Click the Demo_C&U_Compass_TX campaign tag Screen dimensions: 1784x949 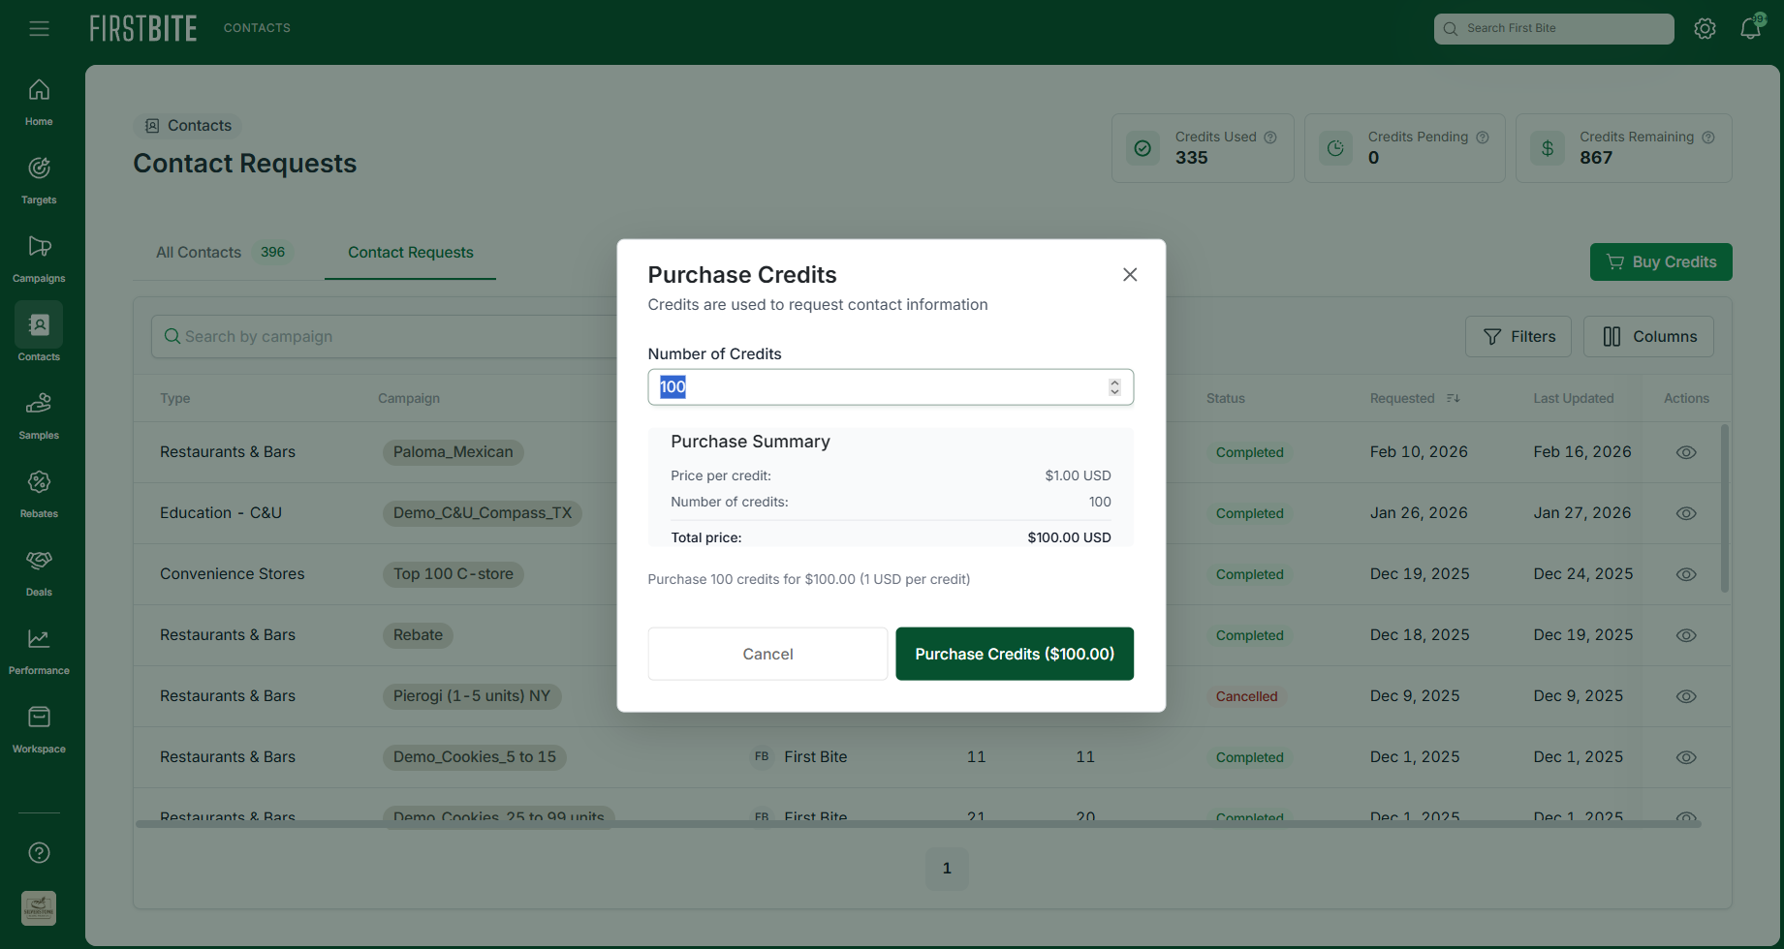tap(483, 513)
